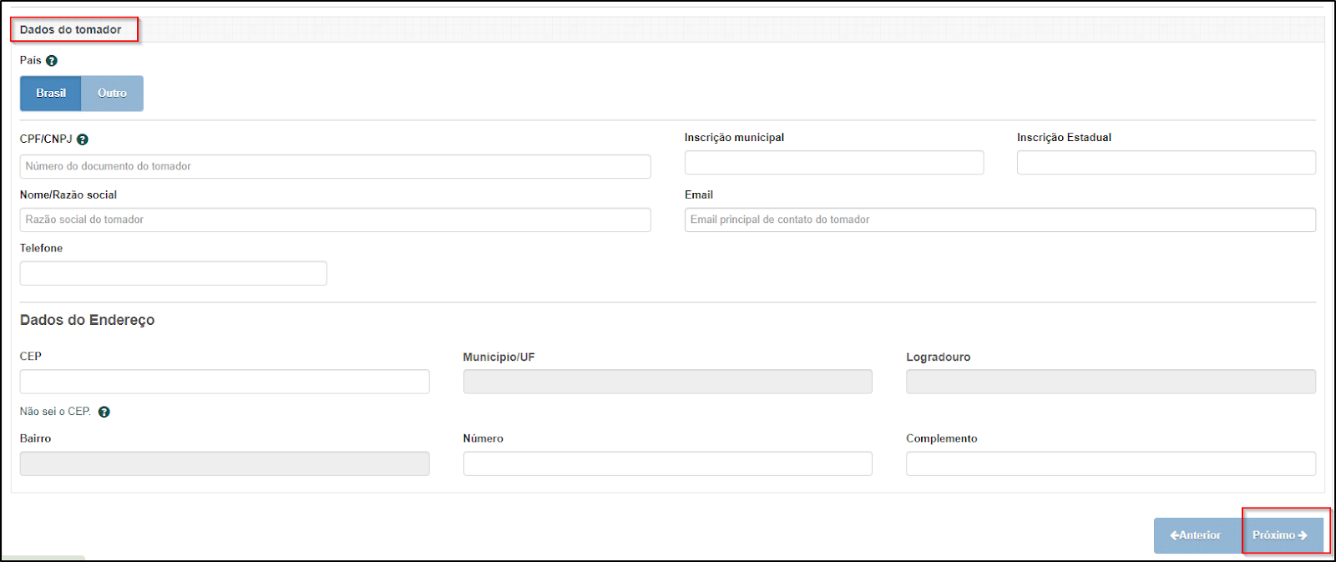Focus the CPF/CNPJ document number field

(335, 166)
